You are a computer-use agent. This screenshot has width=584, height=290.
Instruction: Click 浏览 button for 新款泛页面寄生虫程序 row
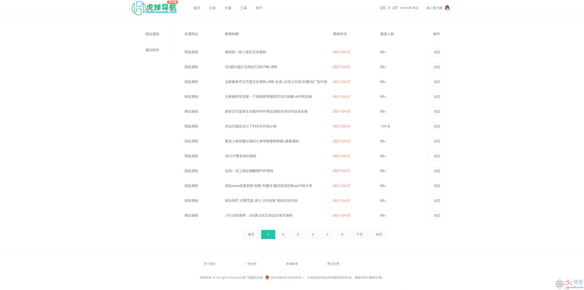437,111
